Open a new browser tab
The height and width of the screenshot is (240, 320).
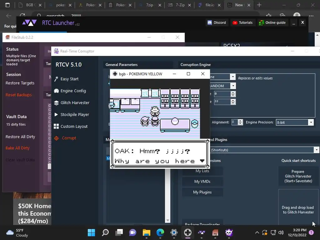pyautogui.click(x=259, y=5)
